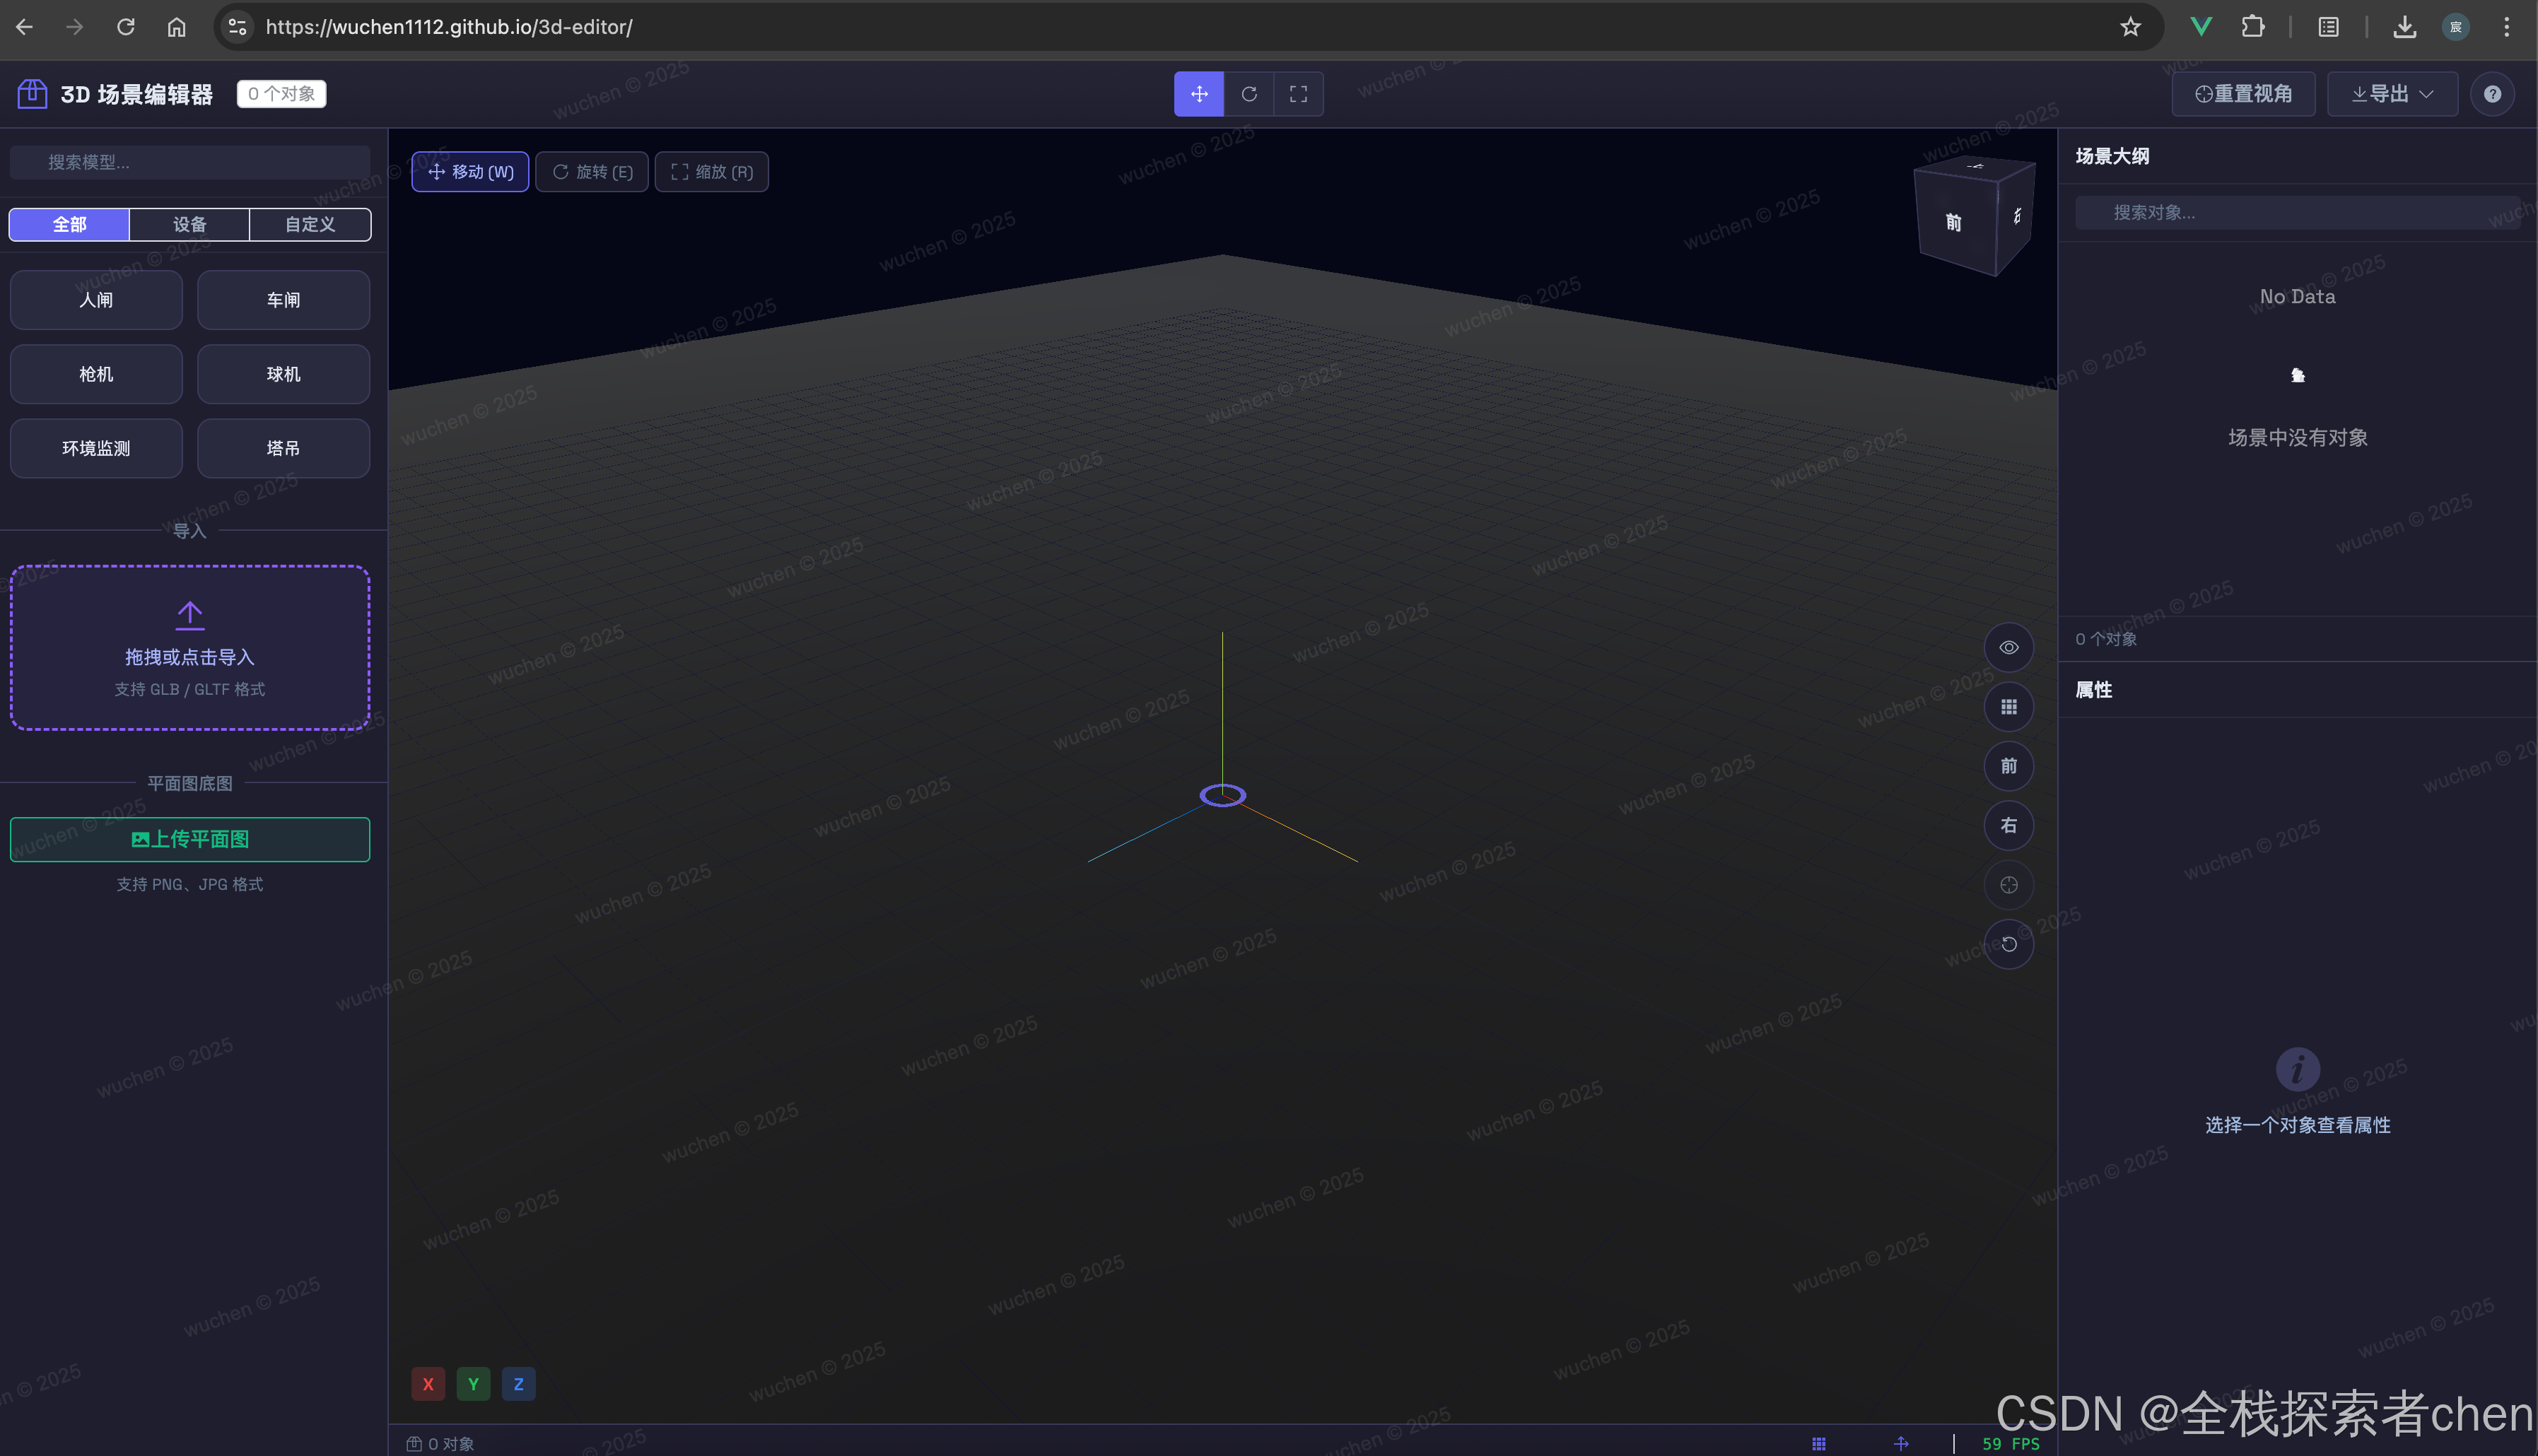The width and height of the screenshot is (2538, 1456).
Task: Toggle the Y axis indicator at bottom left
Action: point(473,1383)
